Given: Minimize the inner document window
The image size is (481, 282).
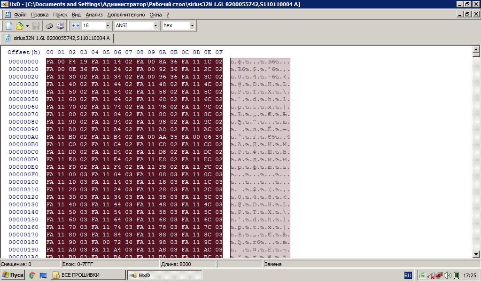Looking at the screenshot, I should coord(460,14).
